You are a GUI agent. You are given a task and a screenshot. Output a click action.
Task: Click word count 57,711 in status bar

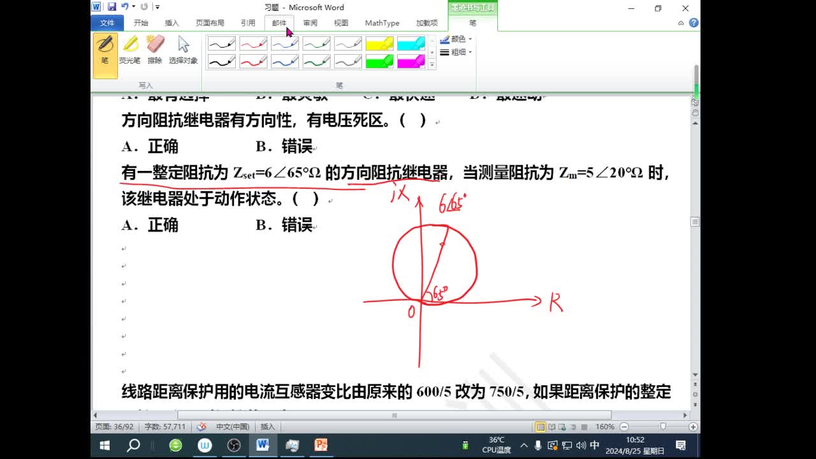(x=165, y=426)
